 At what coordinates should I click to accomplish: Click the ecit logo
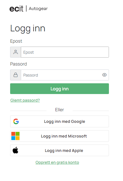click(16, 9)
